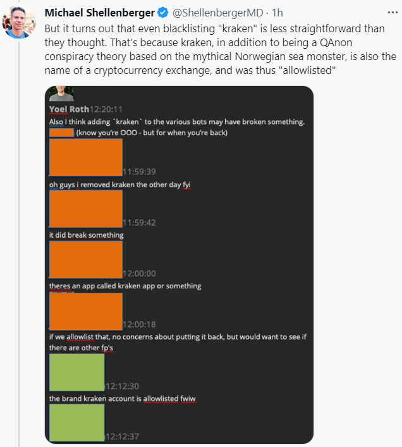Click the 'theres an app called kraken app' message

coord(125,286)
